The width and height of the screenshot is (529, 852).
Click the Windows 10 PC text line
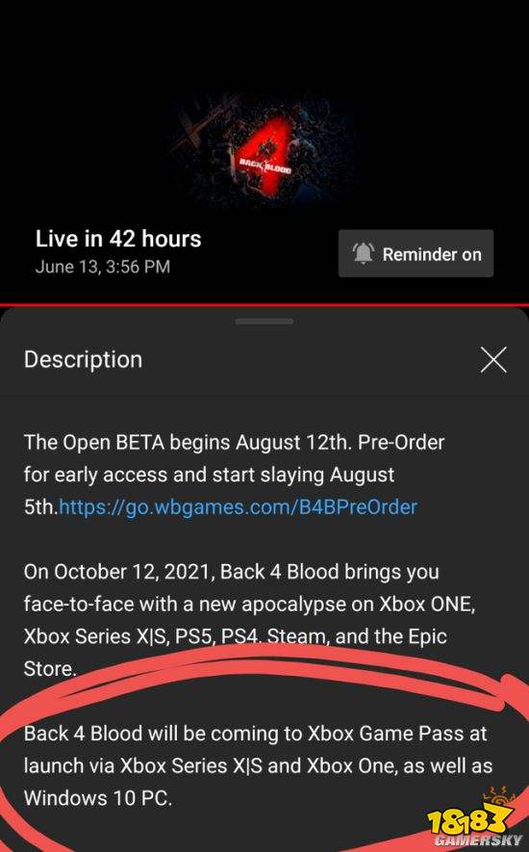coord(98,798)
